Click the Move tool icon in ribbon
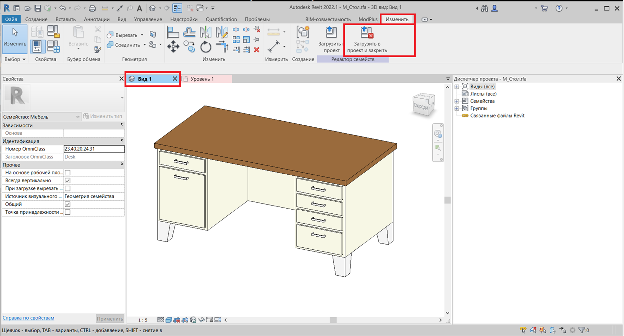Image resolution: width=624 pixels, height=336 pixels. pyautogui.click(x=173, y=47)
